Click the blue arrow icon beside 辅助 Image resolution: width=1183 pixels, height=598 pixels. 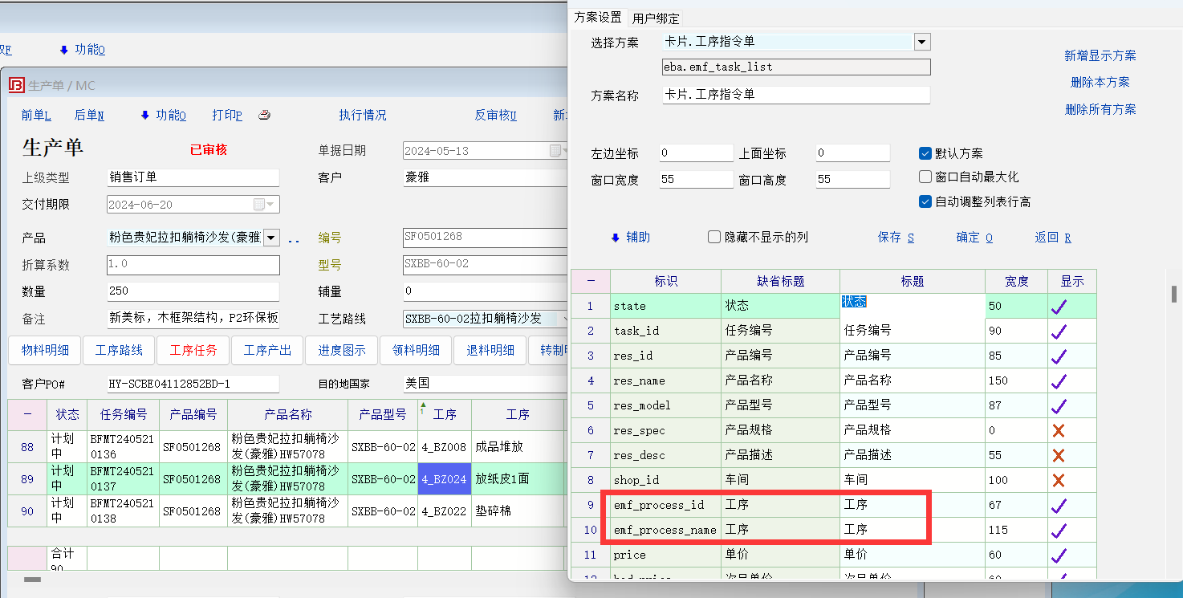coord(616,238)
